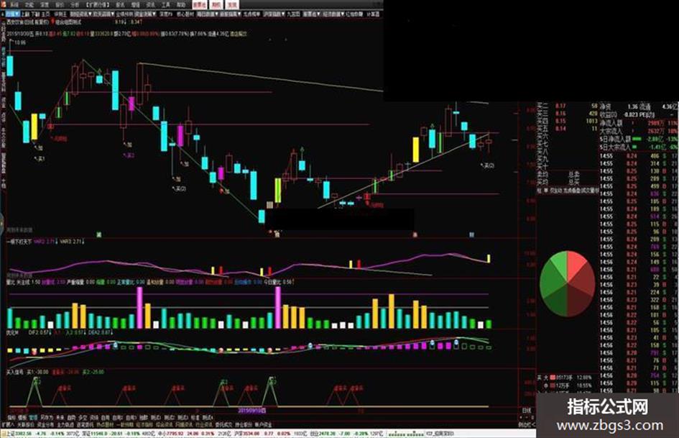
Task: Click the red icon beside 综合地图测试
Action: tap(53, 22)
